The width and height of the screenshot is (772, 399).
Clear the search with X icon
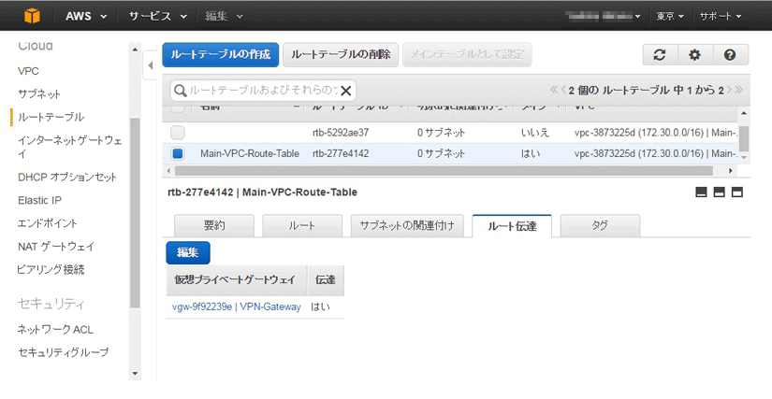[346, 91]
